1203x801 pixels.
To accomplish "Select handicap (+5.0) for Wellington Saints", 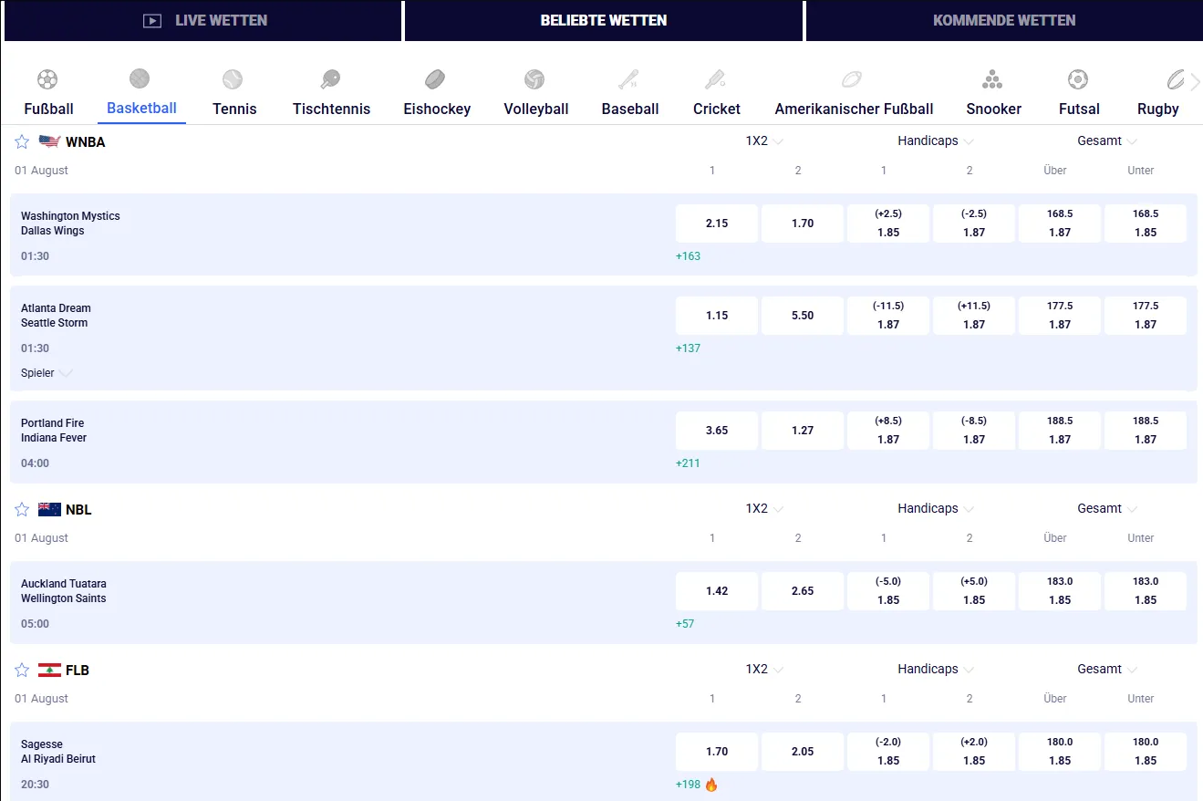I will (974, 591).
